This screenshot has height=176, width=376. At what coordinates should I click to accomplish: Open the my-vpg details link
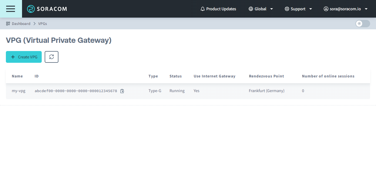click(x=19, y=91)
